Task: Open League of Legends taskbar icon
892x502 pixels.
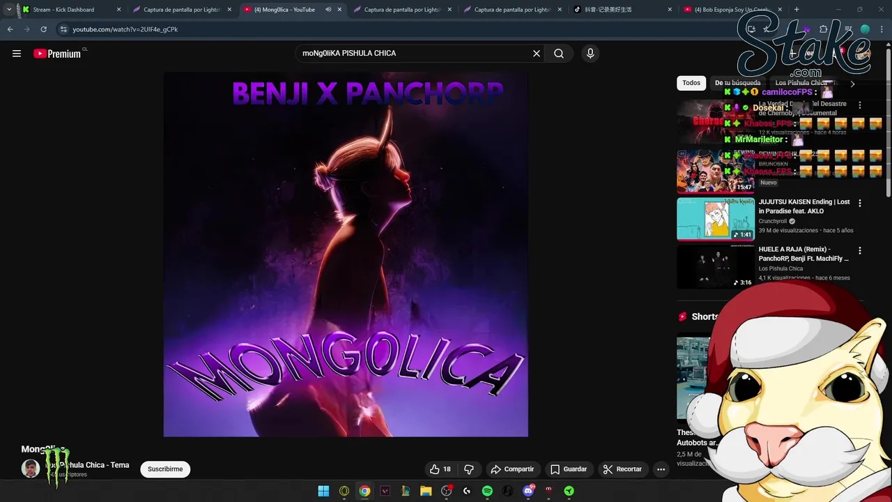Action: [x=406, y=491]
